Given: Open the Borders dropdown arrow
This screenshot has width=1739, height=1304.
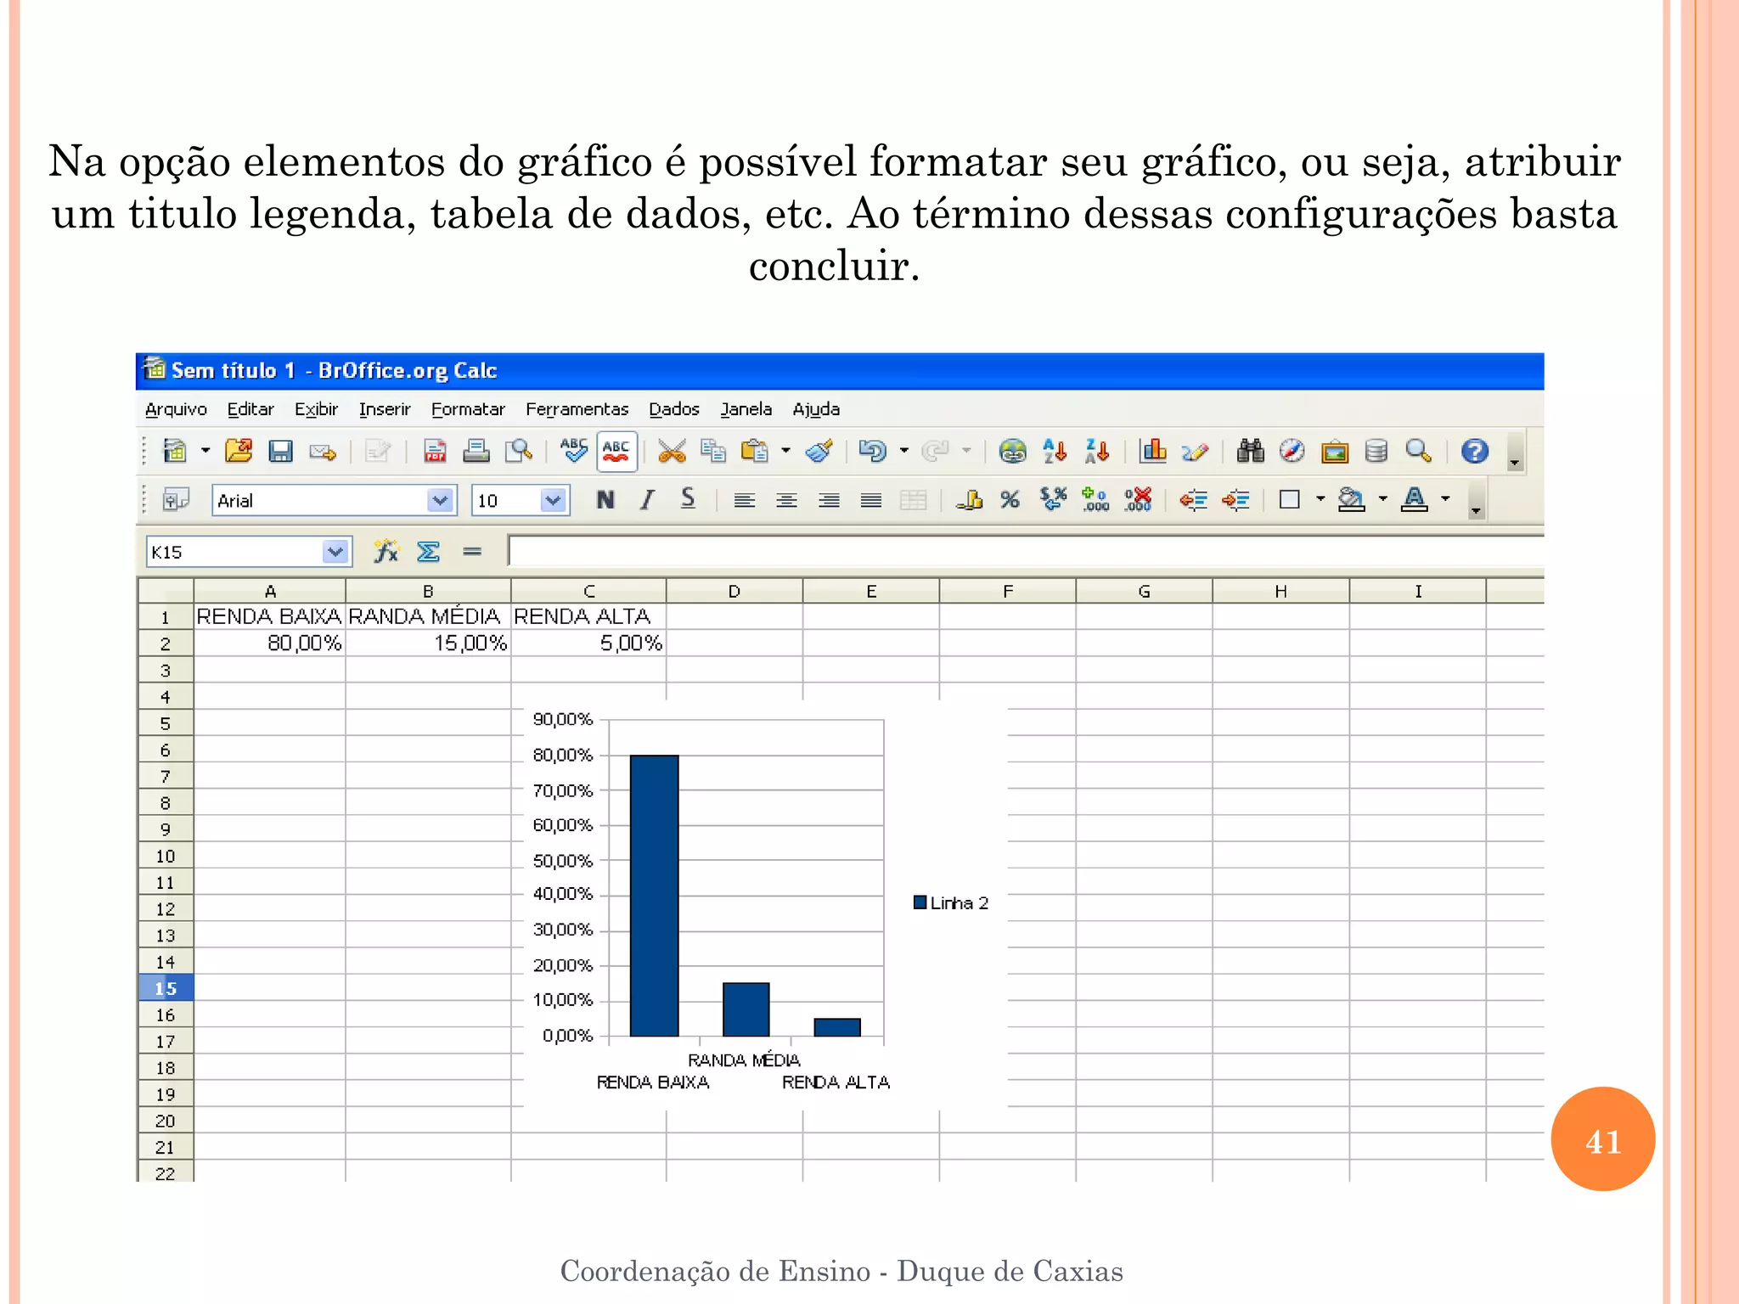Looking at the screenshot, I should click(x=1320, y=499).
